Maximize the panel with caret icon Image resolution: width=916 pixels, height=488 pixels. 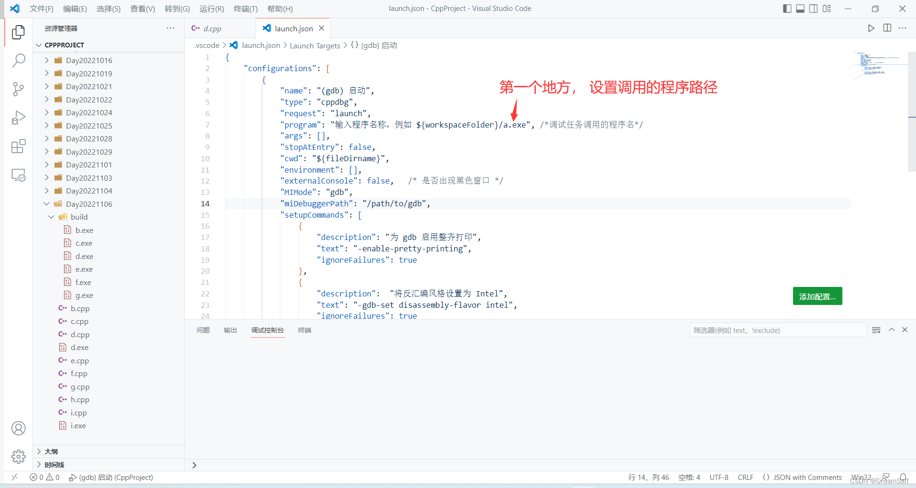(892, 330)
